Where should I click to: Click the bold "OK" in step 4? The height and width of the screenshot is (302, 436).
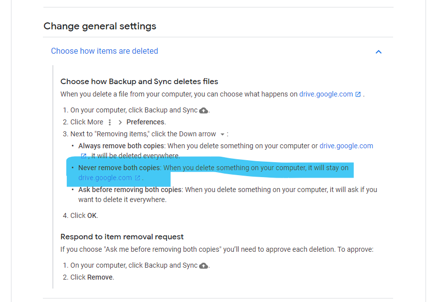92,215
